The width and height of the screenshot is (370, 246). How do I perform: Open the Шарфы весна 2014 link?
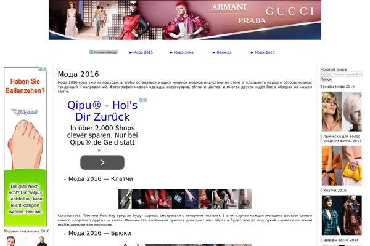pos(341,240)
